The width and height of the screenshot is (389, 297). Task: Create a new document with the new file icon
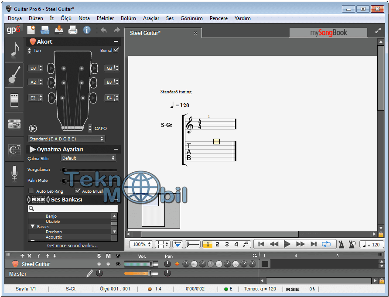[31, 30]
